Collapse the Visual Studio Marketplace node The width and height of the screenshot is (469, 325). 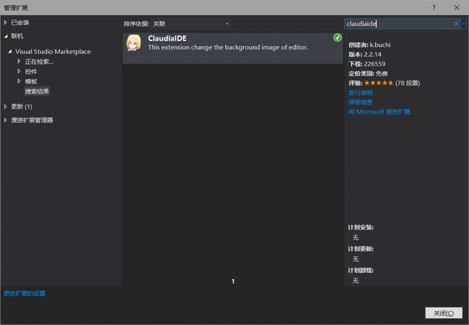[10, 52]
